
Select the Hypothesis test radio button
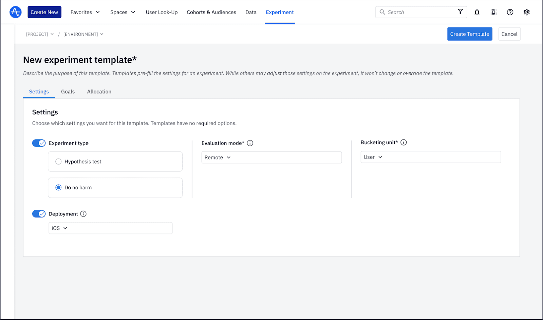tap(58, 162)
